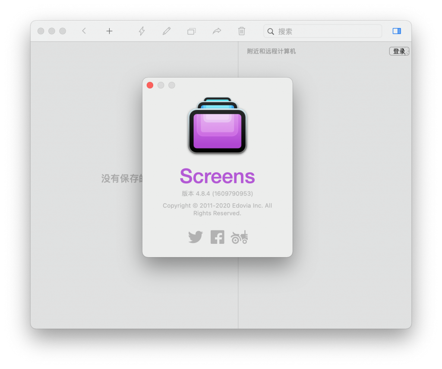The width and height of the screenshot is (442, 369).
Task: Click the Copyright Edovia Inc. text
Action: click(218, 209)
